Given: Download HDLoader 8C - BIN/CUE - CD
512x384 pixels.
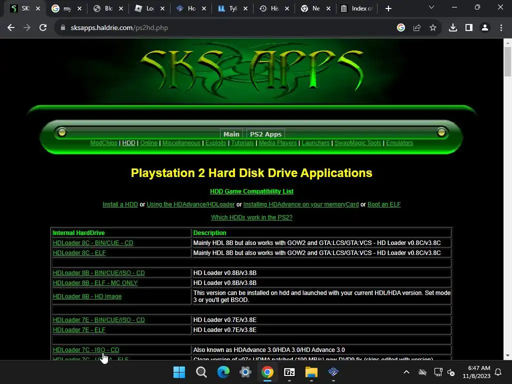Looking at the screenshot, I should click(93, 243).
